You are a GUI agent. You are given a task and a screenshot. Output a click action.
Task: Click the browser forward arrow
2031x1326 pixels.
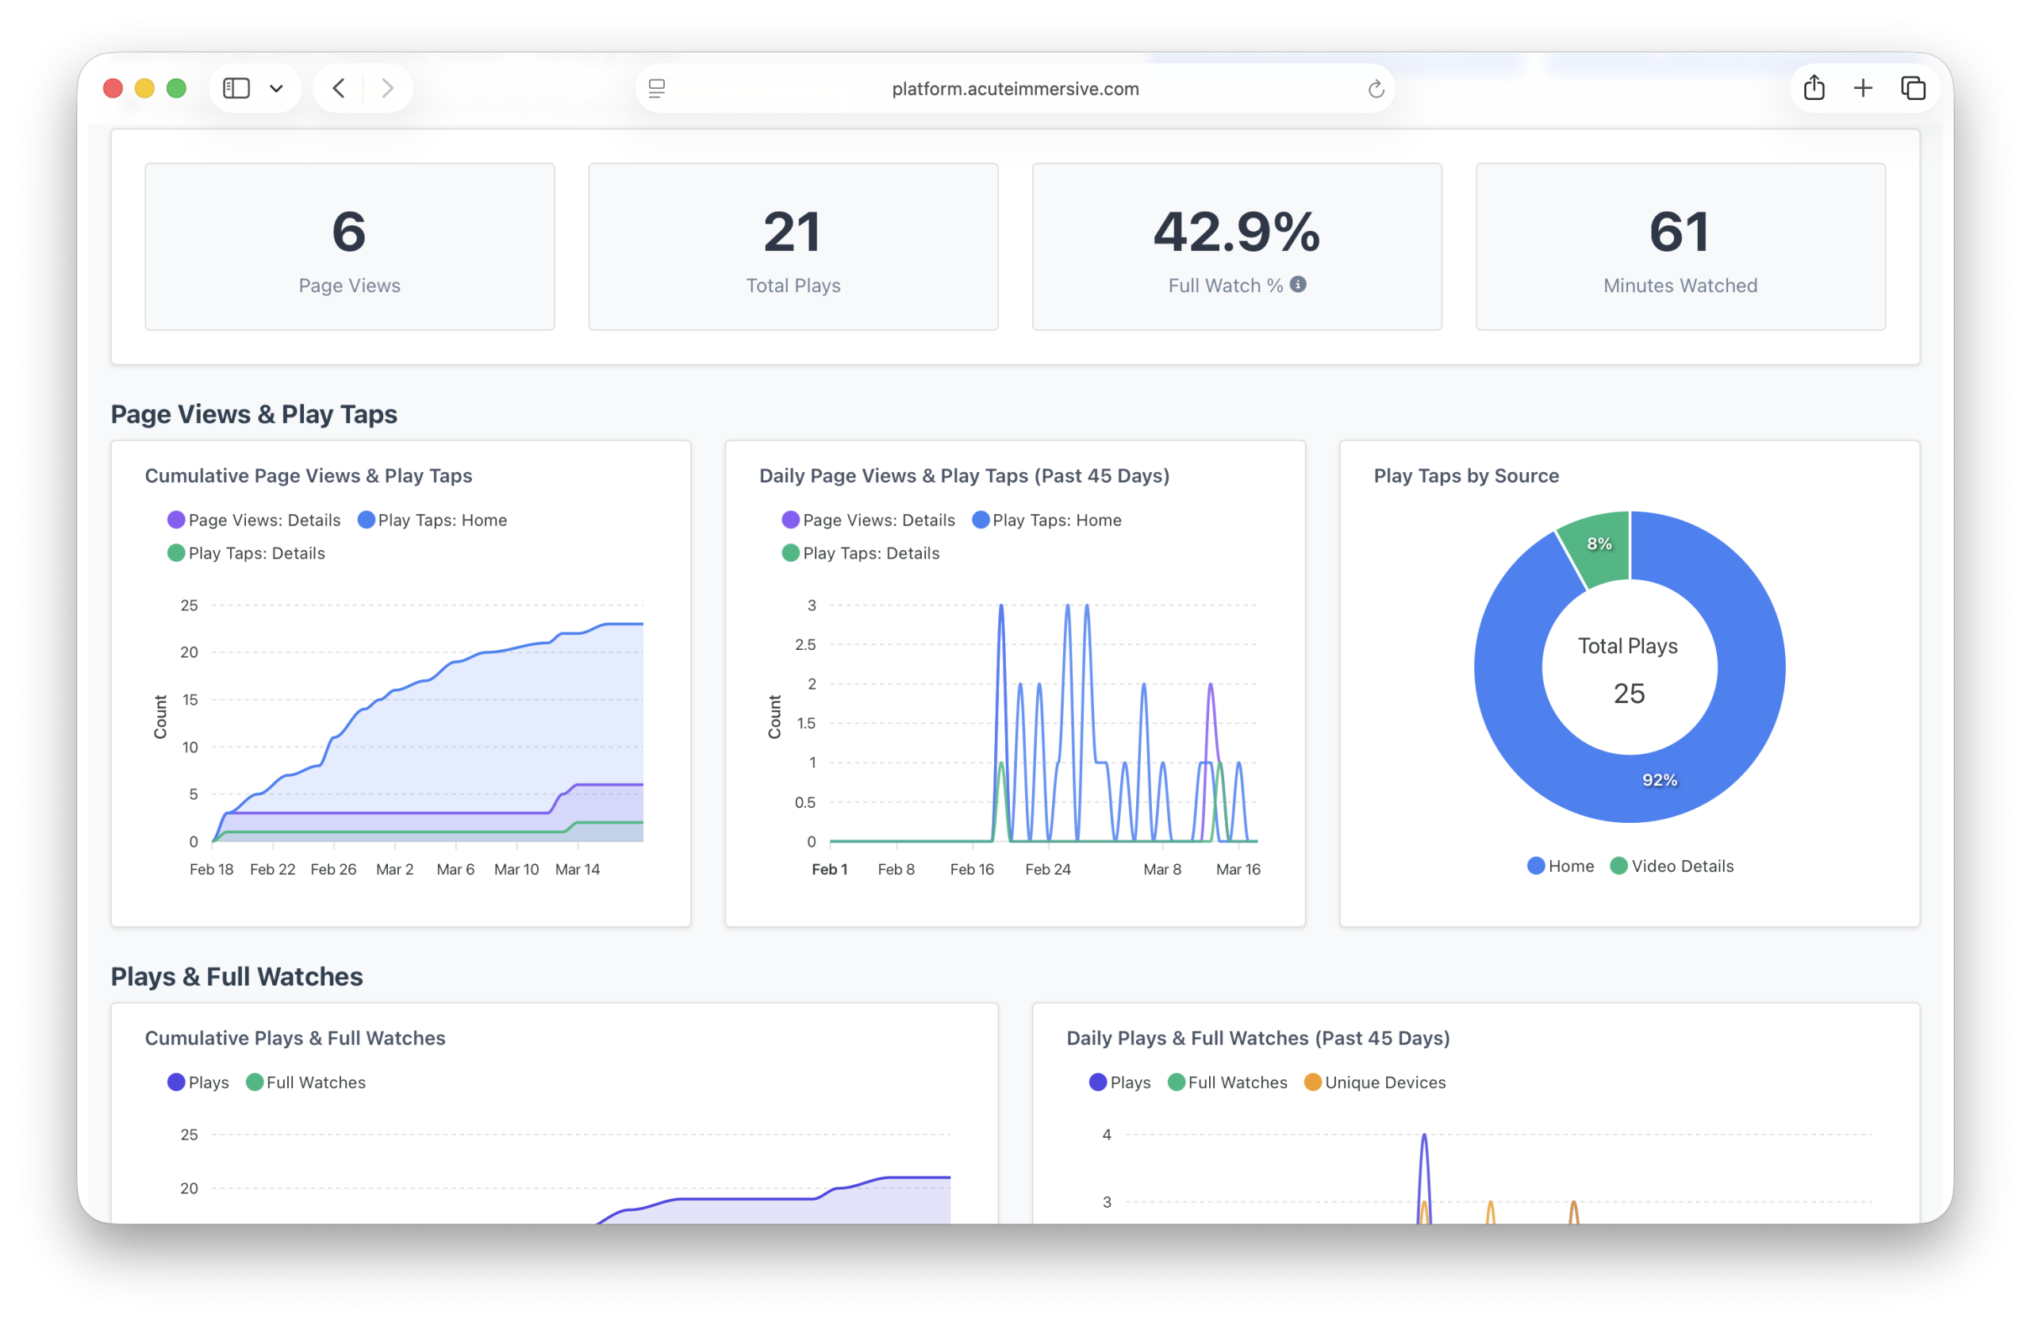[x=387, y=88]
